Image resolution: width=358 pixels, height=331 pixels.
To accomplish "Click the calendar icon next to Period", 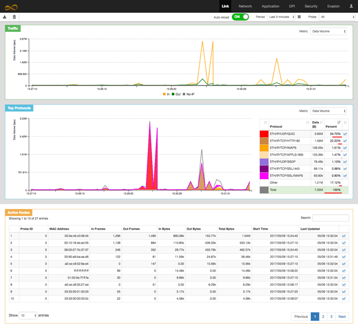I will [299, 17].
